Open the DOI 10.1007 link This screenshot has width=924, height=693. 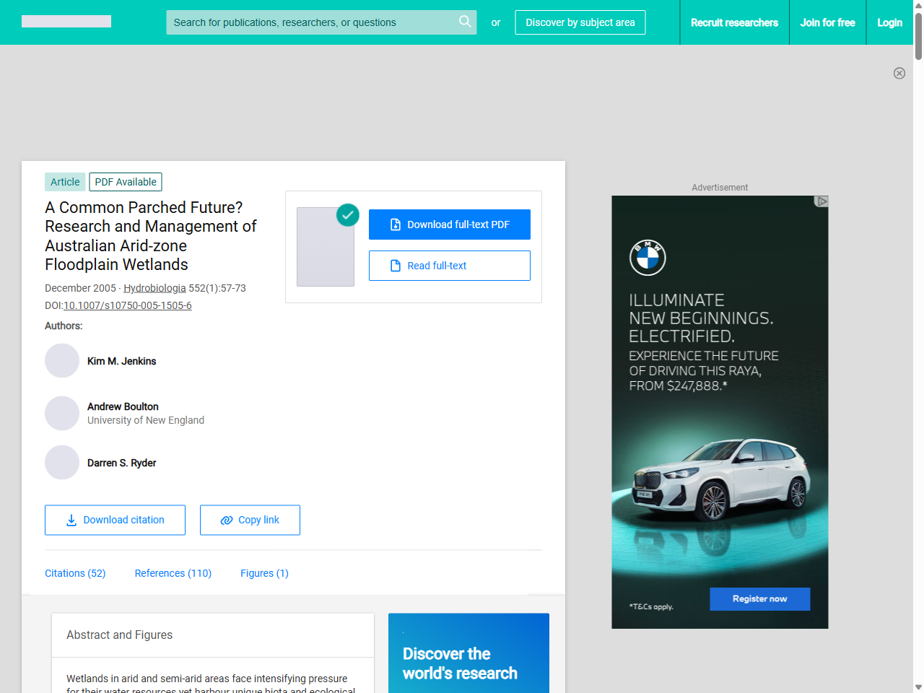pyautogui.click(x=128, y=305)
